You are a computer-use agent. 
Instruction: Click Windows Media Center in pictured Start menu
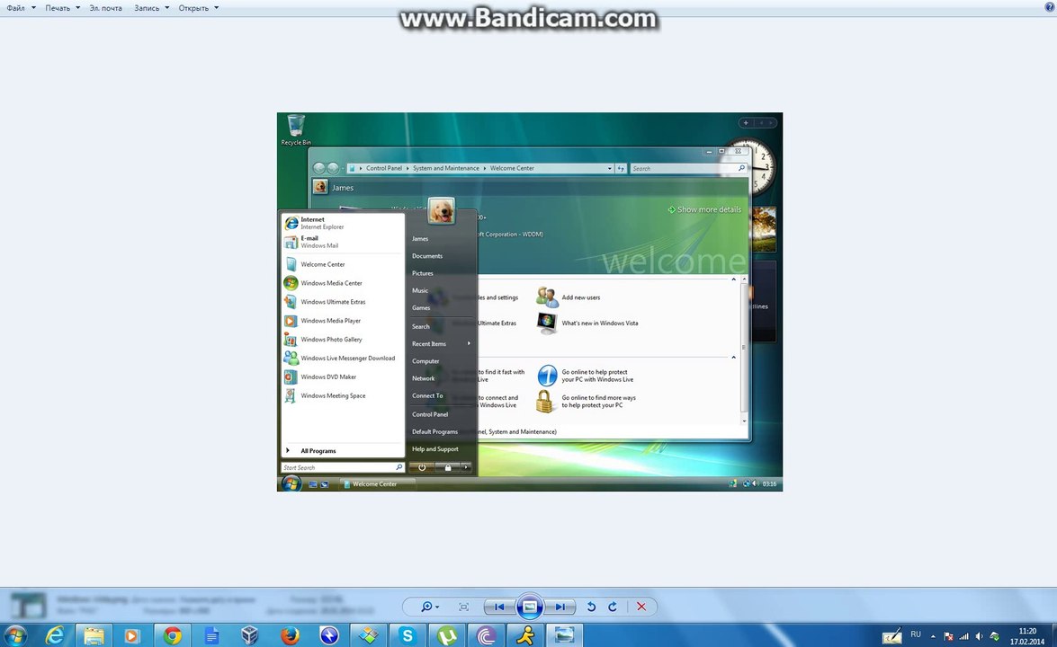click(332, 283)
